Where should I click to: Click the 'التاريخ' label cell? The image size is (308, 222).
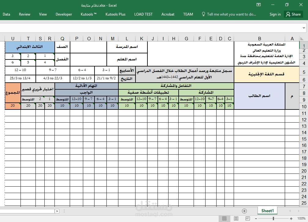[x=127, y=79]
